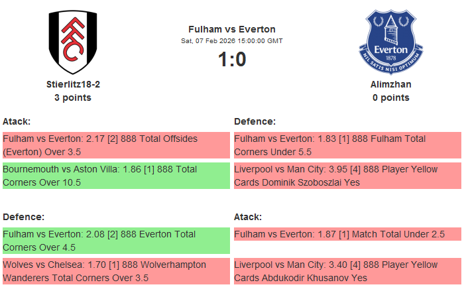464x305 pixels.
Task: Select the Bournemouth vs Aston Villa corners bet
Action: click(115, 176)
